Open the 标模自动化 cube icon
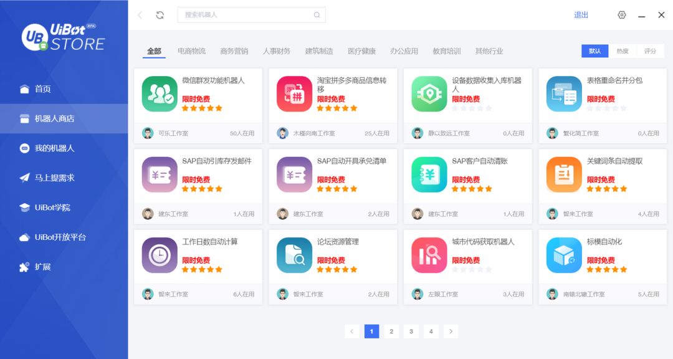 pos(564,256)
